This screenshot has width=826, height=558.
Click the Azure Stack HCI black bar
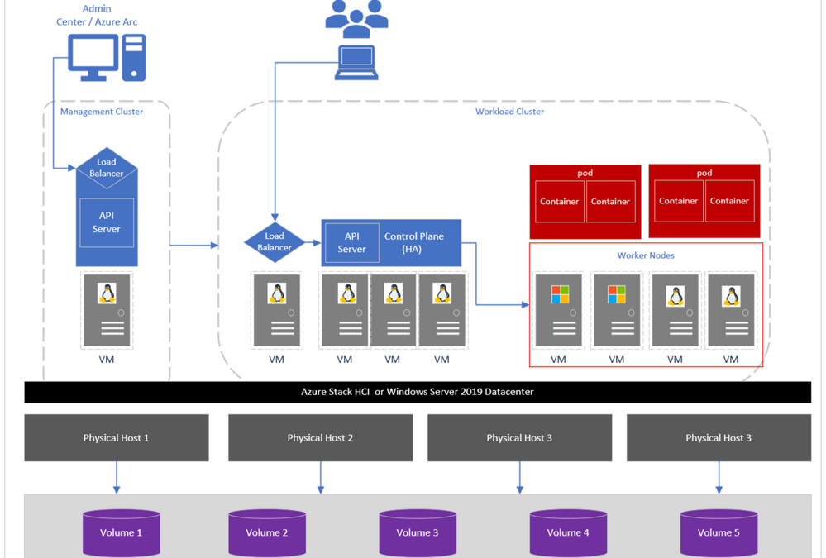tap(418, 392)
